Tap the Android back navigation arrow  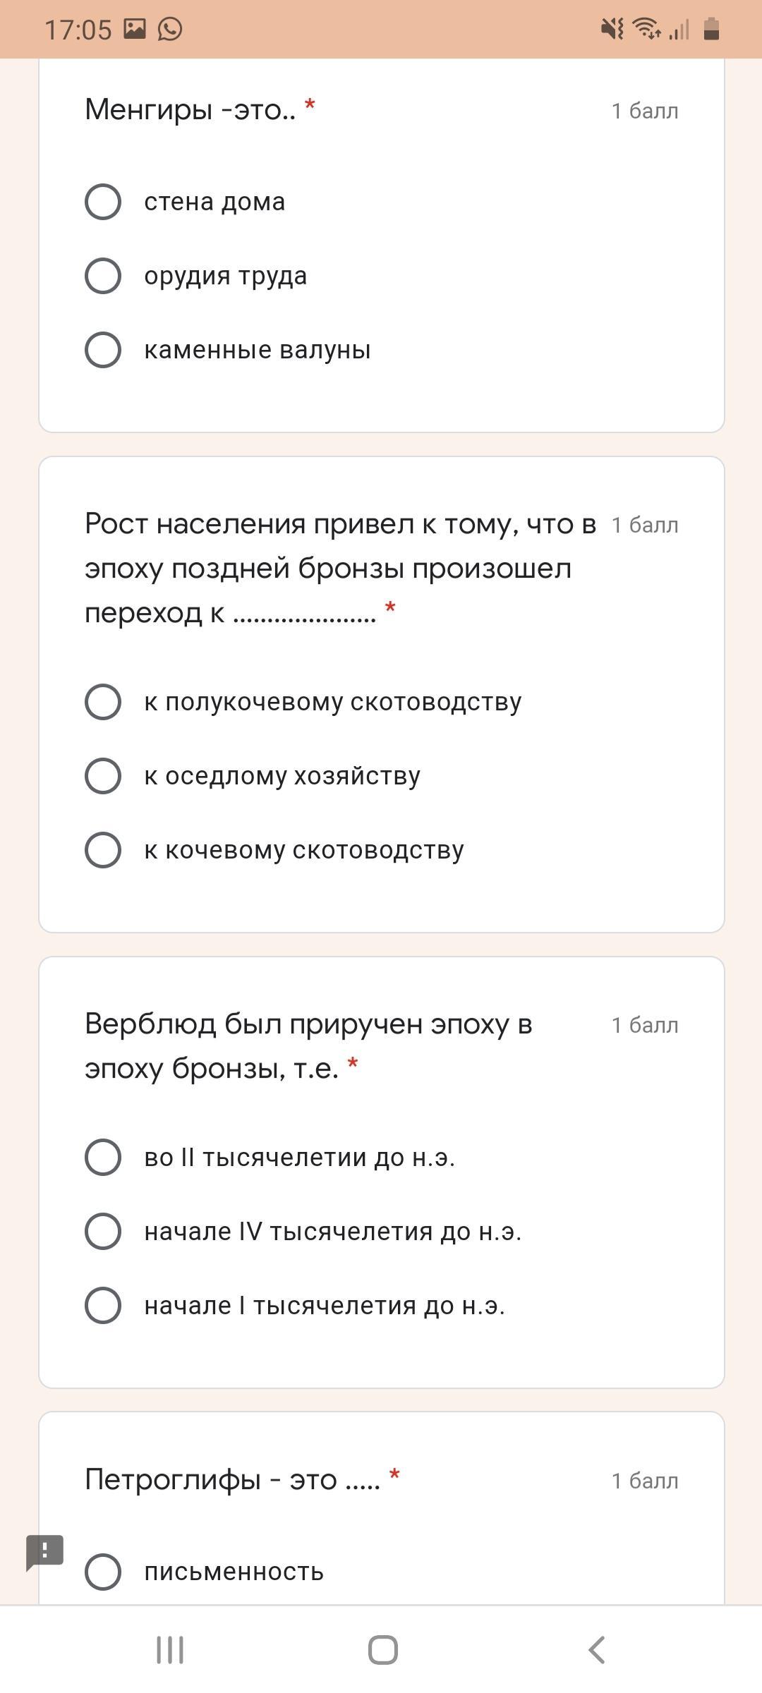pos(597,1650)
